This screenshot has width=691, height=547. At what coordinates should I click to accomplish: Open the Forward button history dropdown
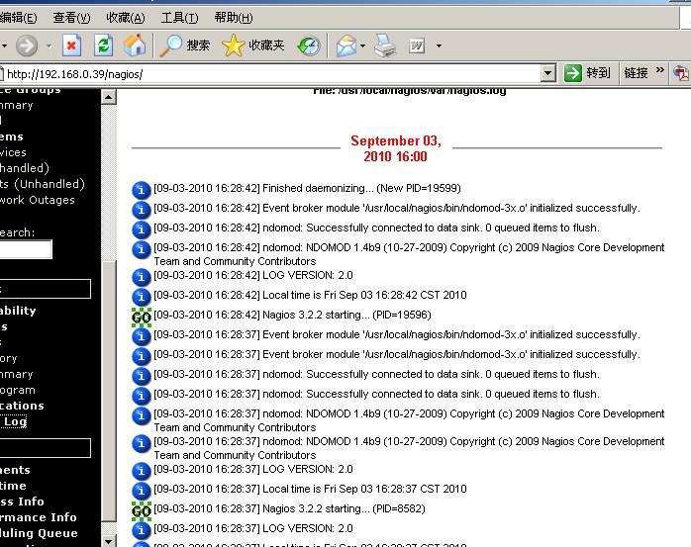(49, 46)
